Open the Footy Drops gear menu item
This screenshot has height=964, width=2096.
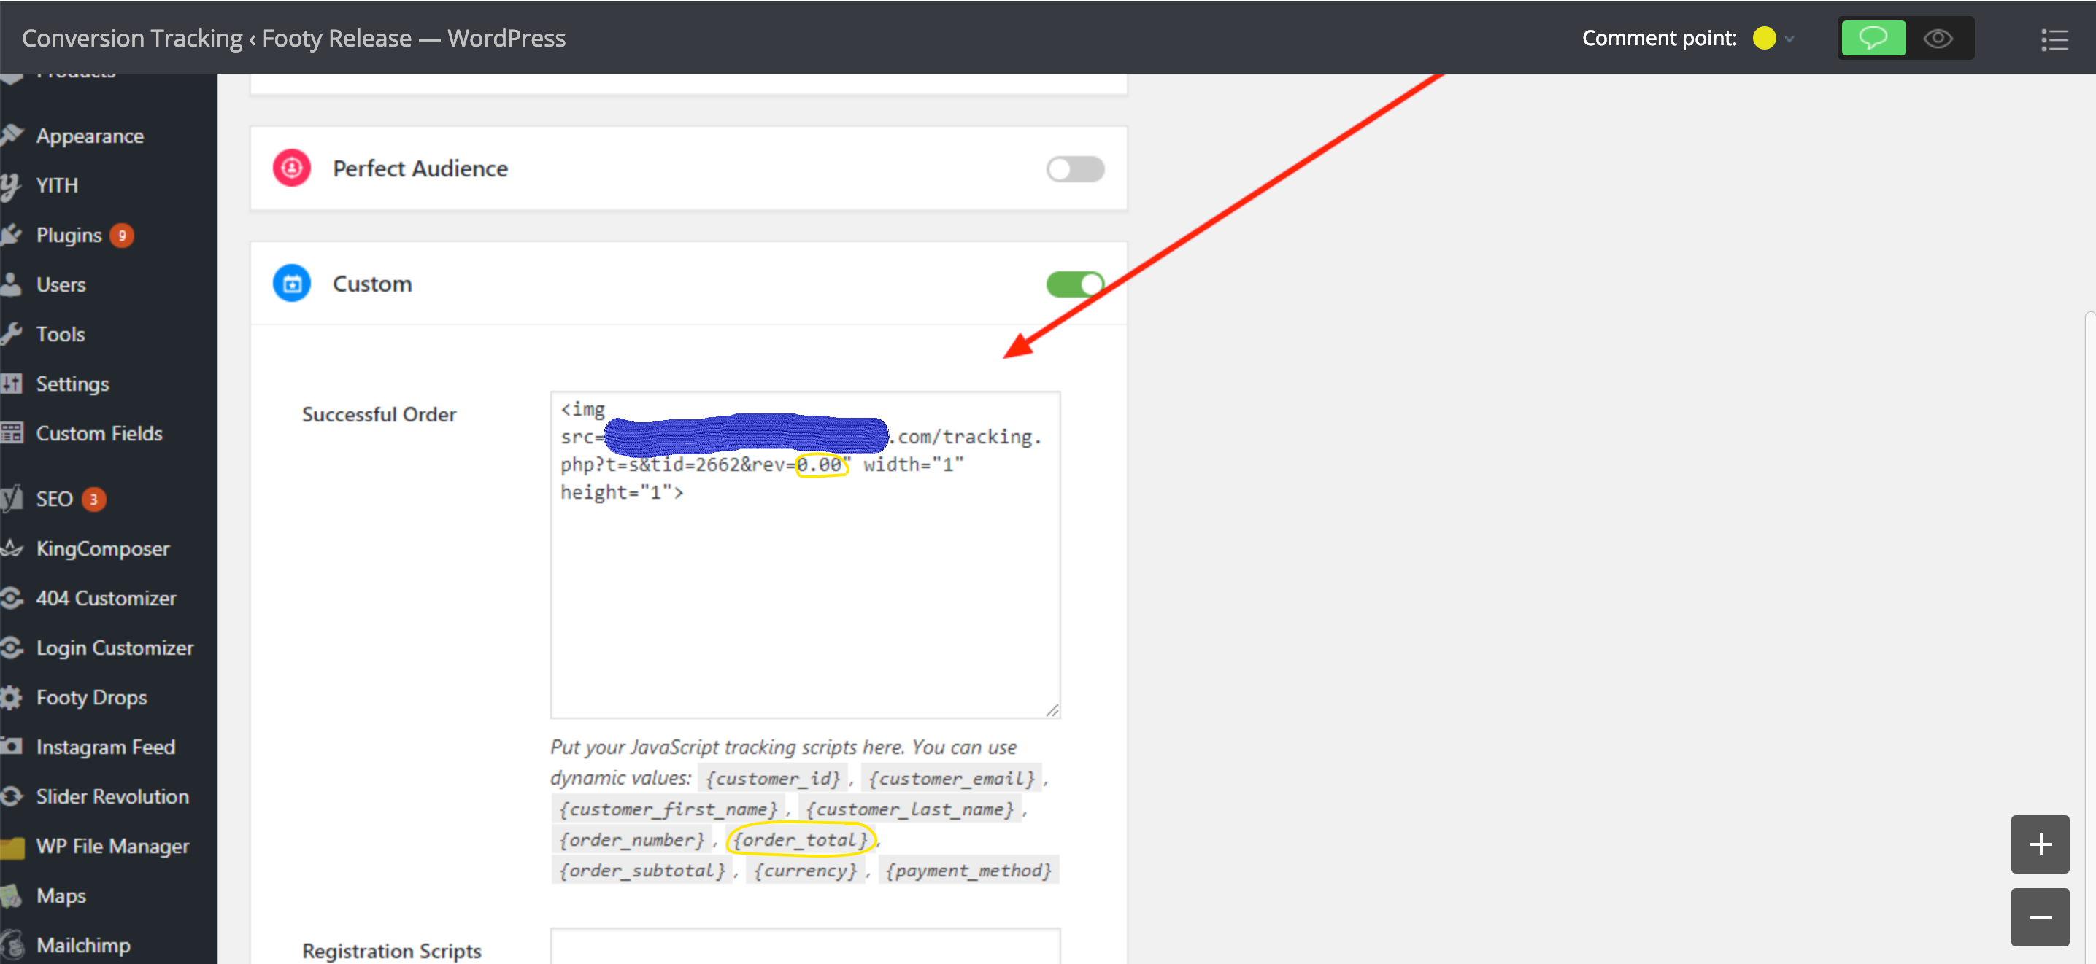coord(91,697)
